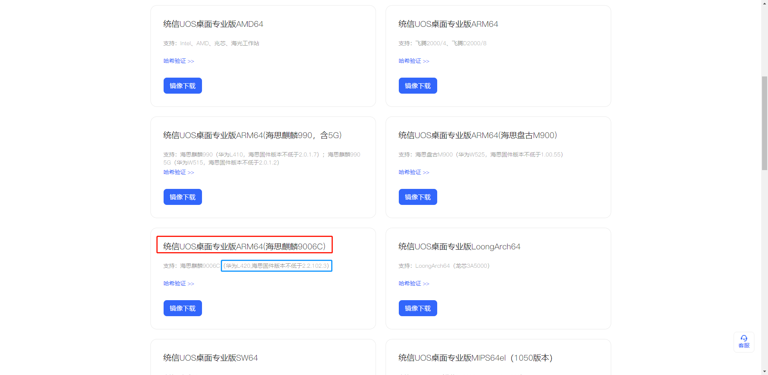Image resolution: width=768 pixels, height=375 pixels.
Task: Click 镜像下载 for 桌面专业版ARM64 飞腾 card
Action: tap(418, 86)
